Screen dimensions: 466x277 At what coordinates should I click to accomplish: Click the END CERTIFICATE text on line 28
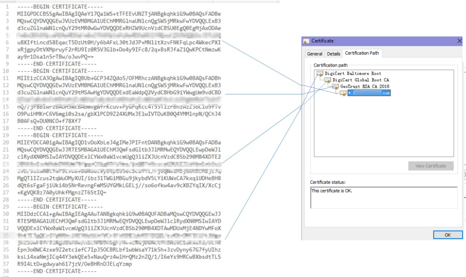click(x=57, y=199)
